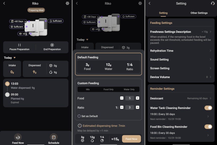Tap the End Preparation stop icon
The image size is (217, 145).
coord(52,45)
